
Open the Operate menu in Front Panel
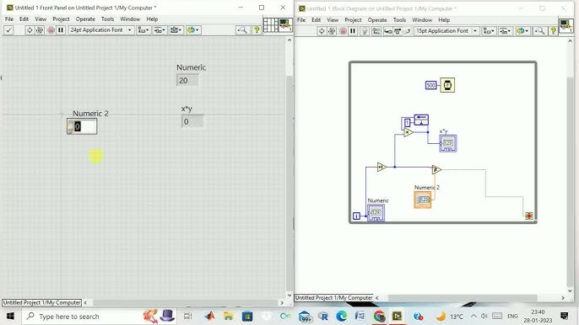coord(85,19)
